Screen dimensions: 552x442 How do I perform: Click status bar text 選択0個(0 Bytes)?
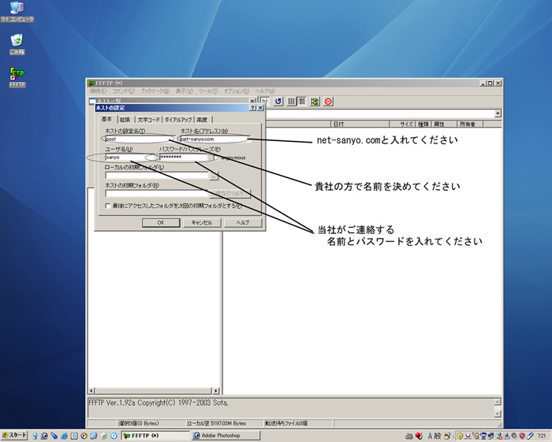[x=139, y=423]
